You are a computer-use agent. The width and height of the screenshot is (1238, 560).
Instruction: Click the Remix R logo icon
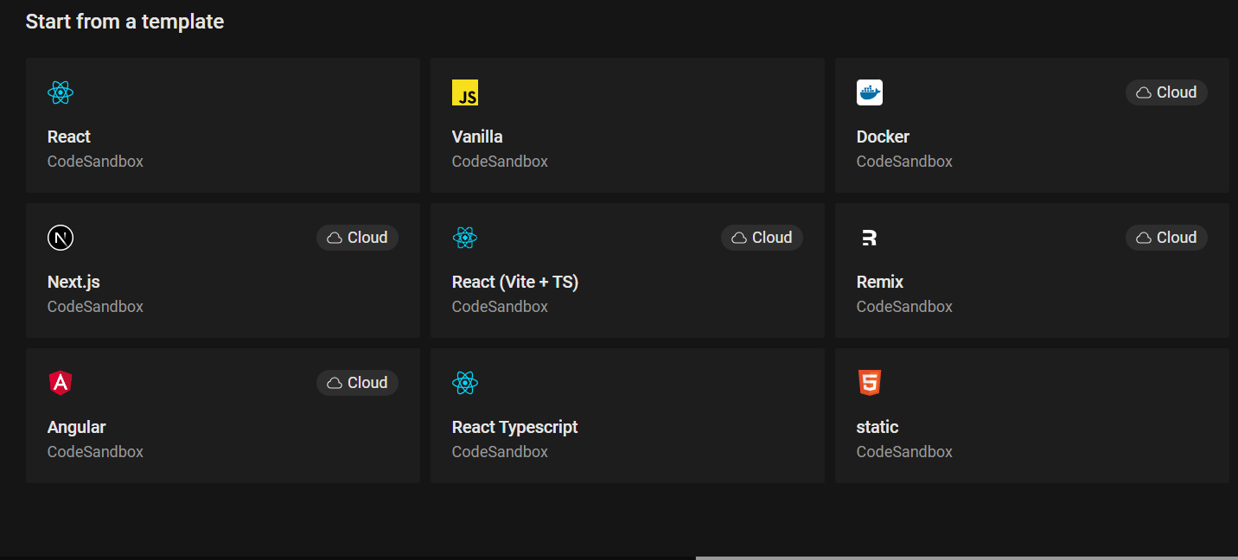point(870,238)
